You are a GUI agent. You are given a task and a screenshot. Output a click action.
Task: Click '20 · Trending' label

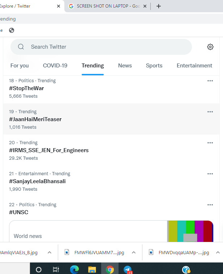(23, 143)
